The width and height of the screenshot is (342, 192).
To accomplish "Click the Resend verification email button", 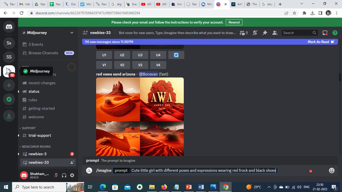I will coord(234,22).
